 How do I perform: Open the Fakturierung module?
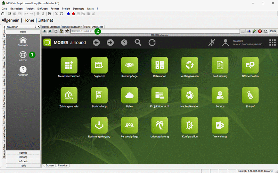pos(220,65)
